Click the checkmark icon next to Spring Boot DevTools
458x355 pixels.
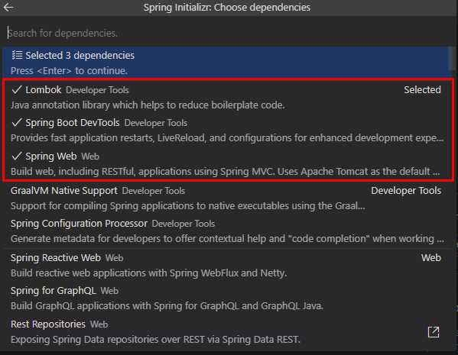tap(17, 122)
